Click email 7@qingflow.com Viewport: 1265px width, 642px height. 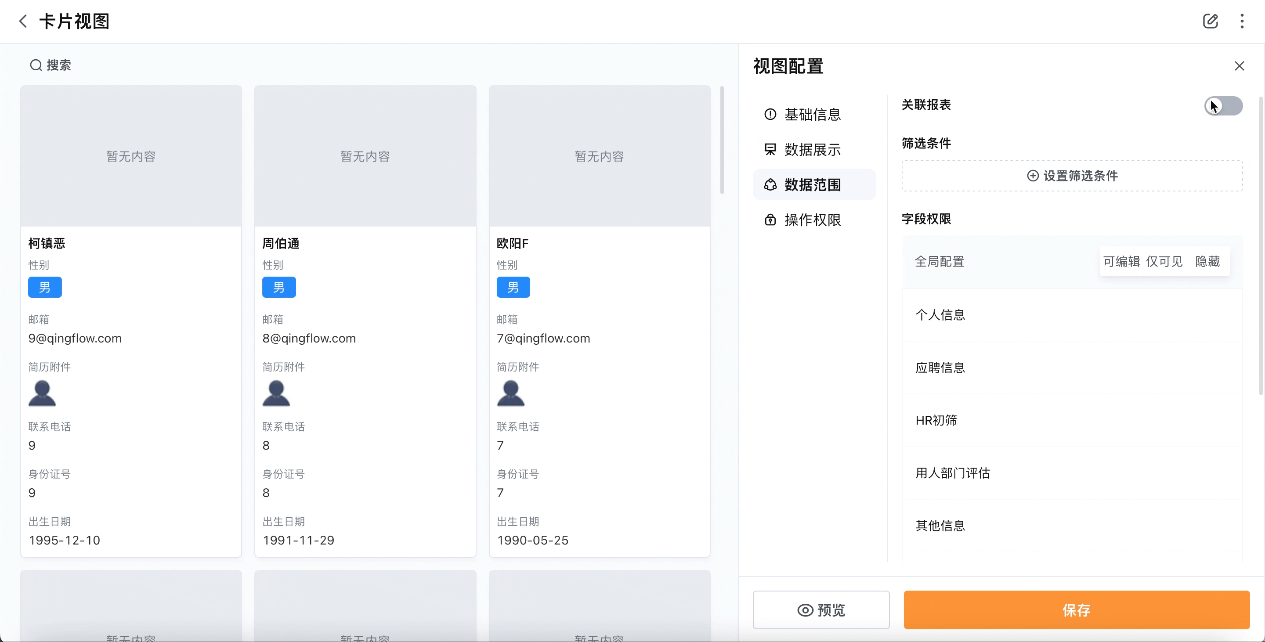click(544, 338)
